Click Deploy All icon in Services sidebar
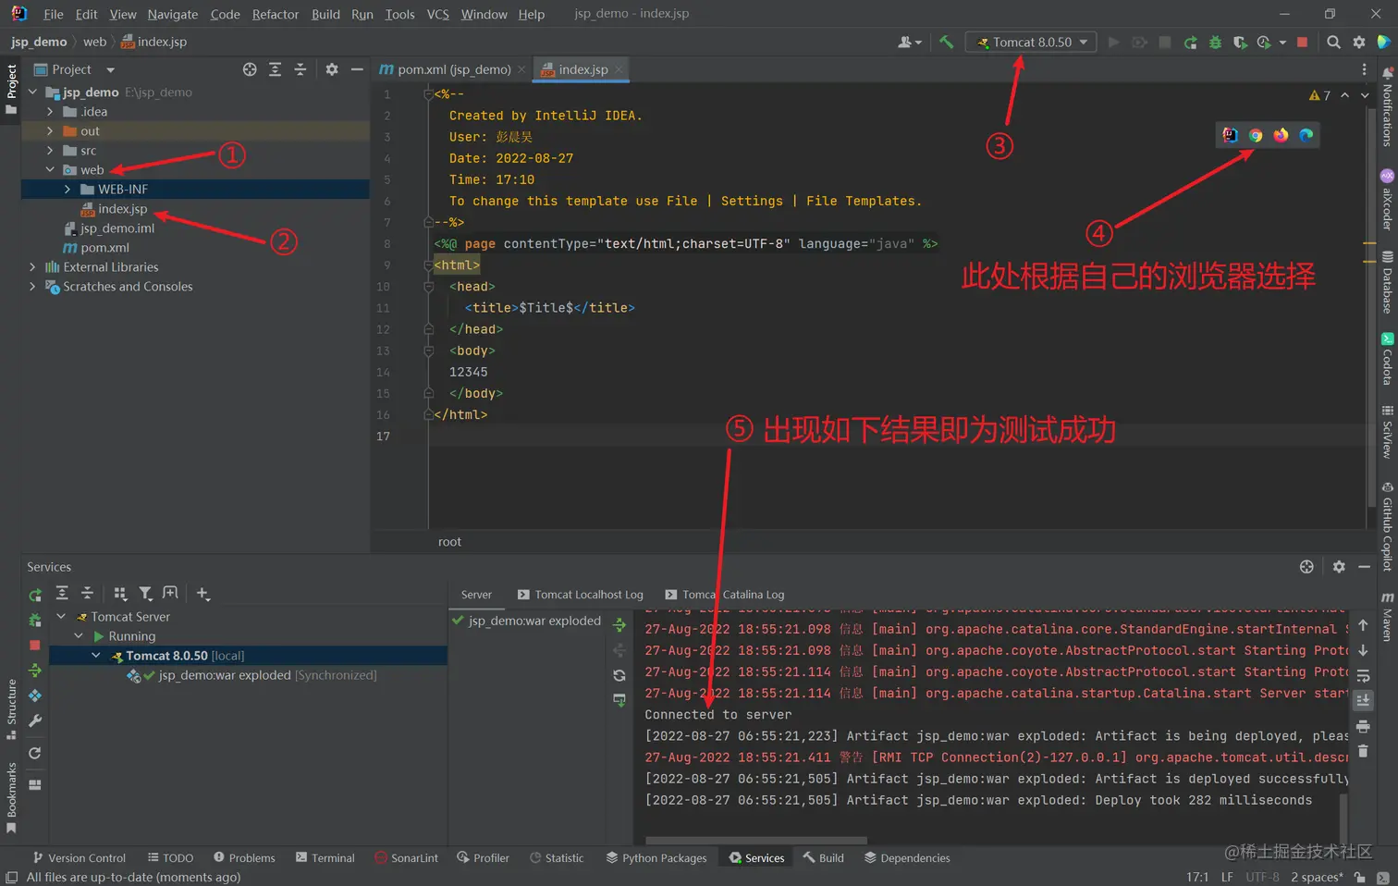Image resolution: width=1398 pixels, height=886 pixels. click(x=35, y=670)
